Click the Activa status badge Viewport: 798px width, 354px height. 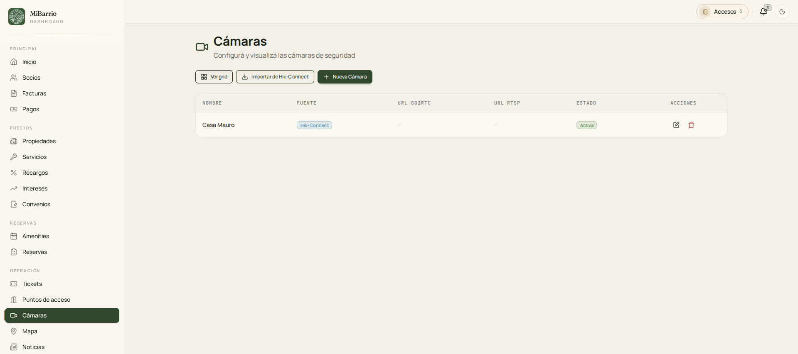586,125
